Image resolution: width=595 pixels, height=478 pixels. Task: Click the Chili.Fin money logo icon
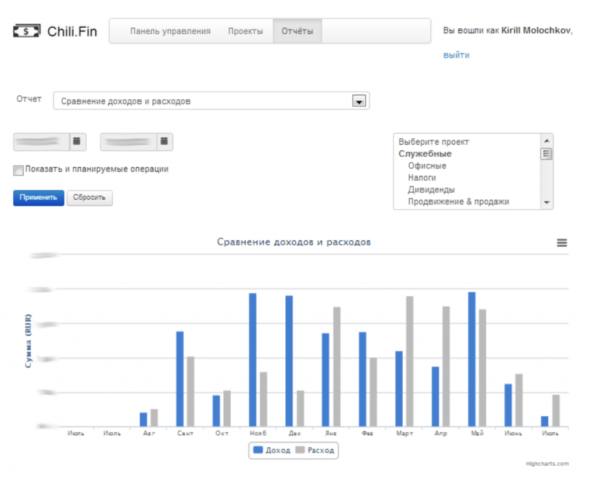pyautogui.click(x=27, y=31)
